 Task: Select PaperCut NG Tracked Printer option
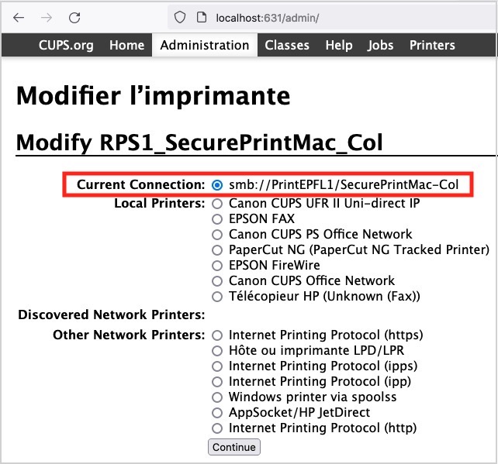pyautogui.click(x=217, y=250)
